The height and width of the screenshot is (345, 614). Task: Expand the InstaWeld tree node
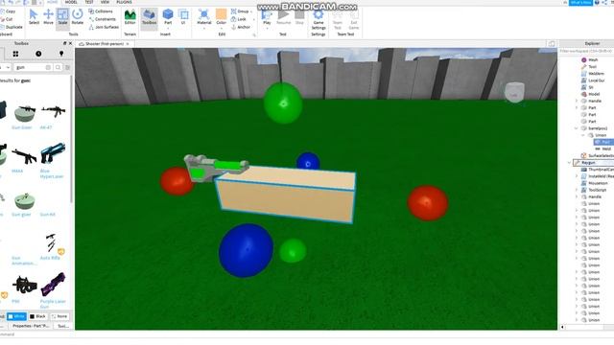tap(577, 176)
